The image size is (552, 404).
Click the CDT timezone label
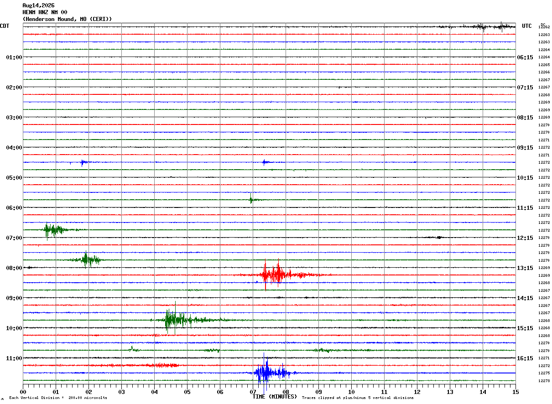pyautogui.click(x=5, y=26)
